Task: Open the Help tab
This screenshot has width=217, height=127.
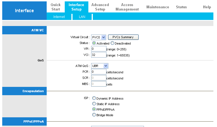Action: pos(207,7)
